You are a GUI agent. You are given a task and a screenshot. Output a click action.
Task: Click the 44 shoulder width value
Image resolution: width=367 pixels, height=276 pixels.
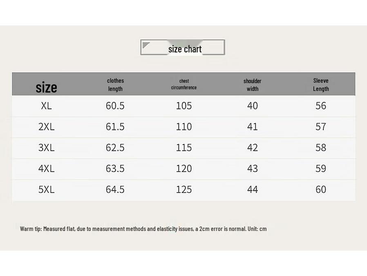(253, 190)
